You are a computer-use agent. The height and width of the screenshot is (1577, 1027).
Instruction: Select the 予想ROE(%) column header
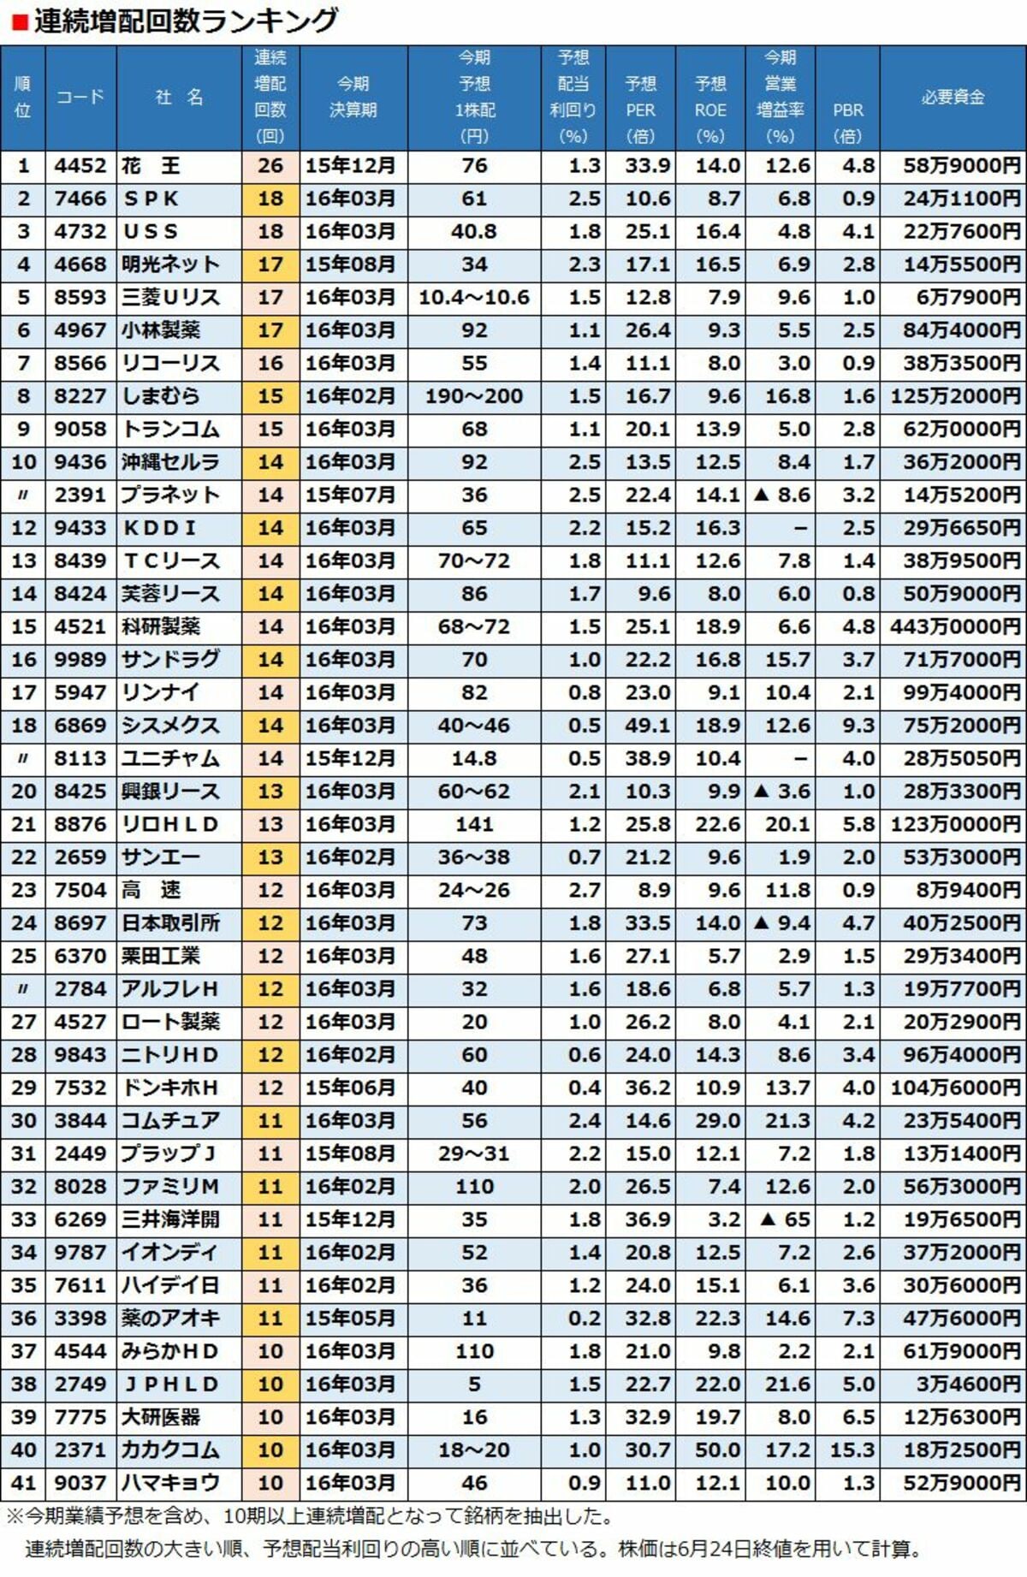tap(710, 97)
